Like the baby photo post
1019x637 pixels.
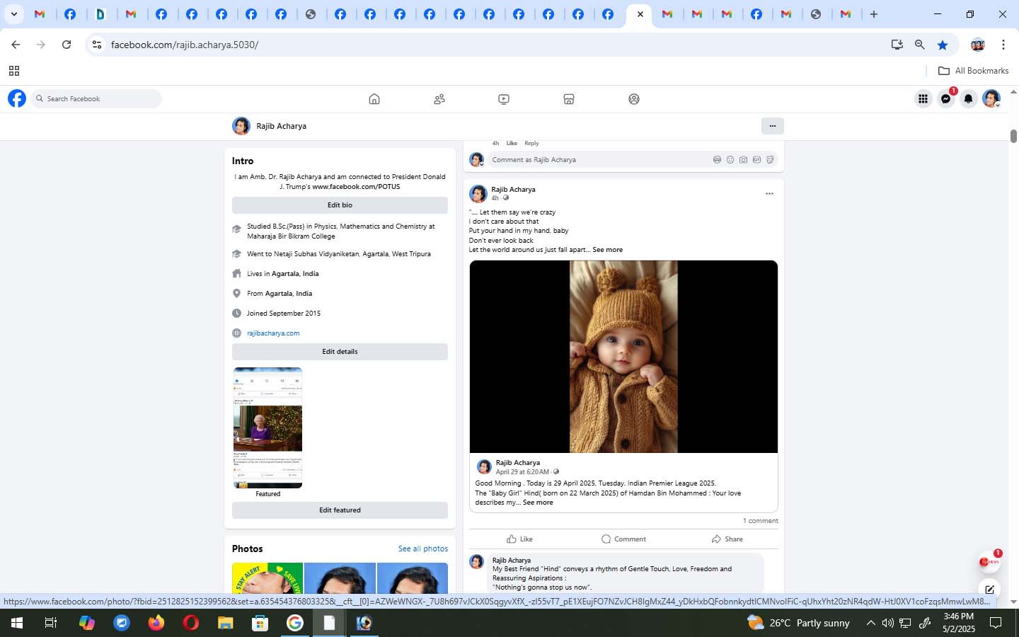coord(520,539)
